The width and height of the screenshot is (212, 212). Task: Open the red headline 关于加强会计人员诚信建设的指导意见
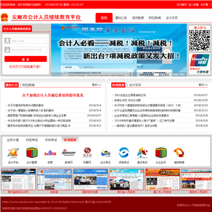(52, 95)
